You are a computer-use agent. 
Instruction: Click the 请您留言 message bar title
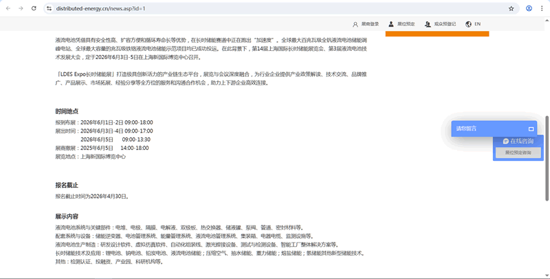(x=467, y=129)
